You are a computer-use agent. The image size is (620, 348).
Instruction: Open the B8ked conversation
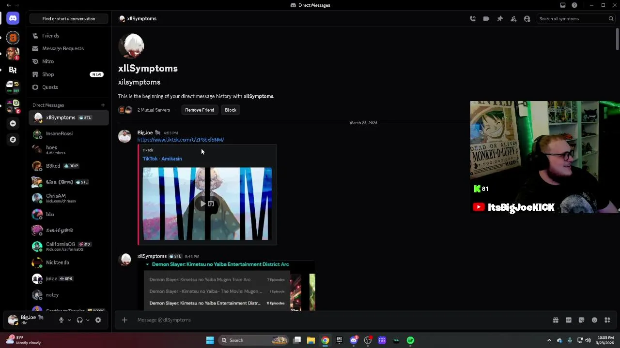(69, 166)
